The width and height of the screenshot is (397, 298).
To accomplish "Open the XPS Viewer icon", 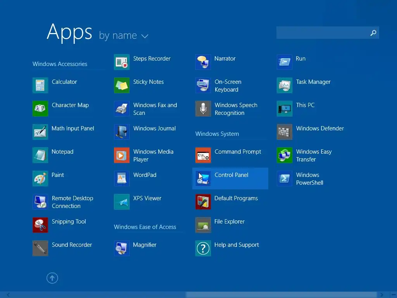I will pyautogui.click(x=122, y=202).
